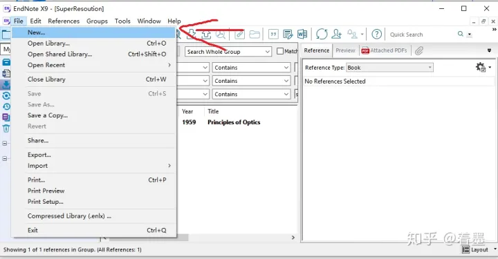Click the Export references up-arrow toolbar icon
Screen dimensions: 498x259
[x=206, y=34]
